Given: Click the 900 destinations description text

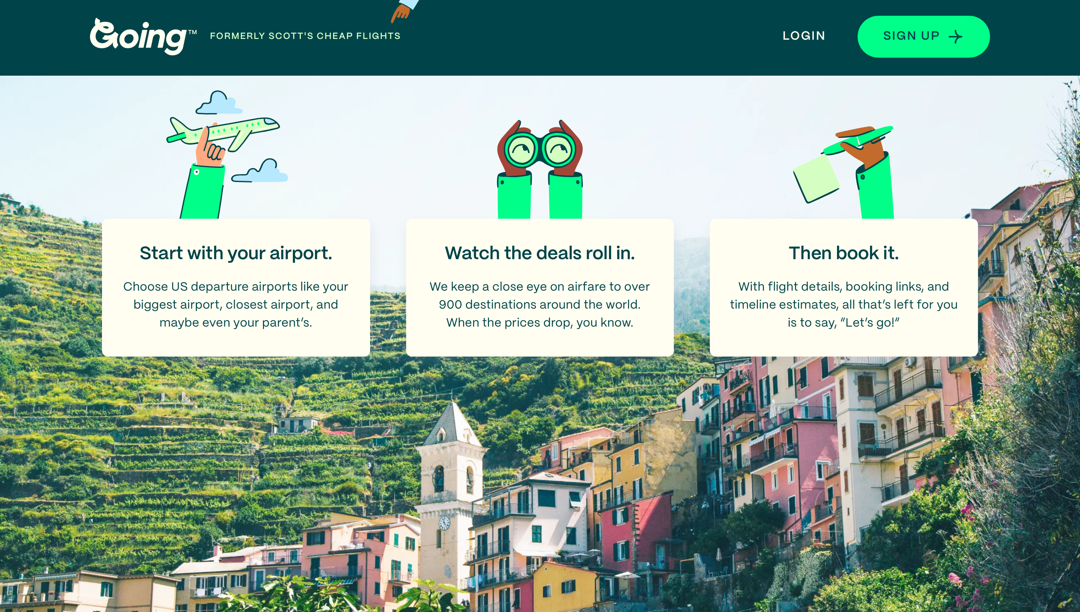Looking at the screenshot, I should coord(540,305).
